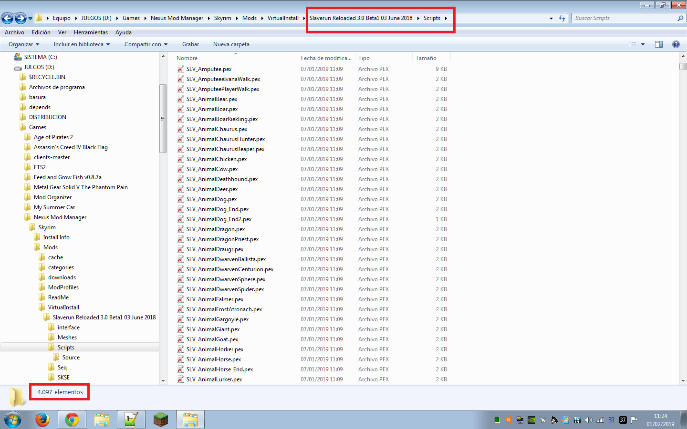Select SLV_AnimalBear.pex file
687x429 pixels.
(x=212, y=99)
